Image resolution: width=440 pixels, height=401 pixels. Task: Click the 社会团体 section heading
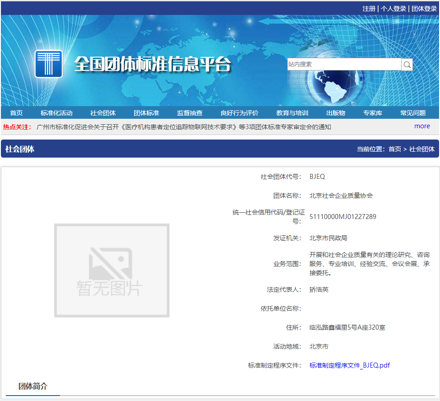[19, 149]
